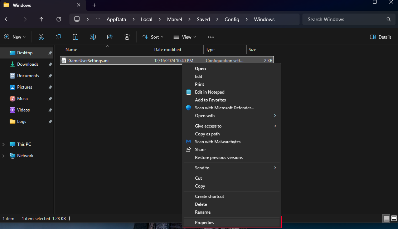Choose Open from context menu

[232, 68]
